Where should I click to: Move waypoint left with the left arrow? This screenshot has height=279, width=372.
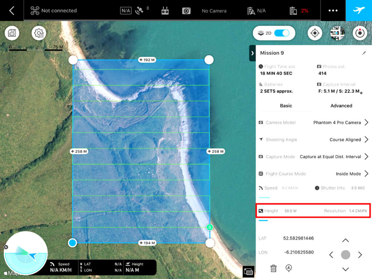click(x=331, y=255)
